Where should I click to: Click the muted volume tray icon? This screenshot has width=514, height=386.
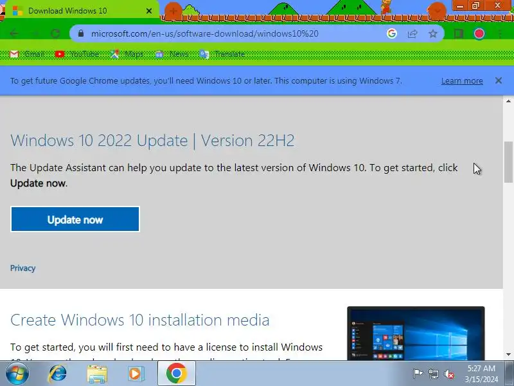tap(448, 374)
